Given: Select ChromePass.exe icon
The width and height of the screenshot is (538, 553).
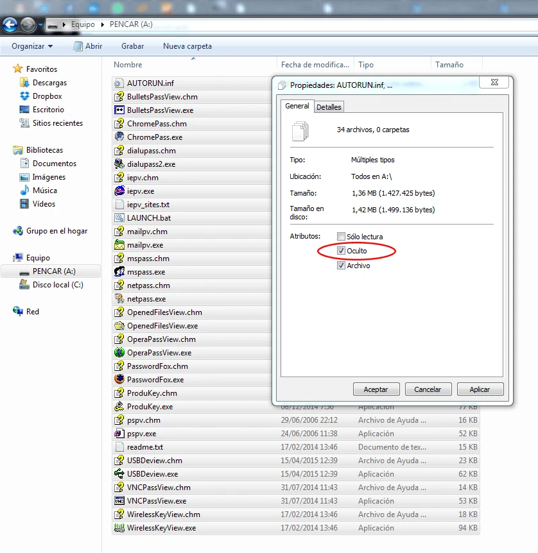Looking at the screenshot, I should point(119,137).
